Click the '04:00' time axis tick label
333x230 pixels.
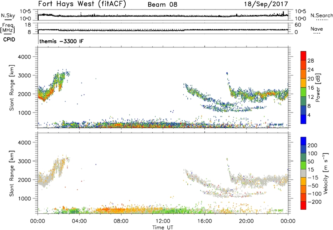pos(80,221)
